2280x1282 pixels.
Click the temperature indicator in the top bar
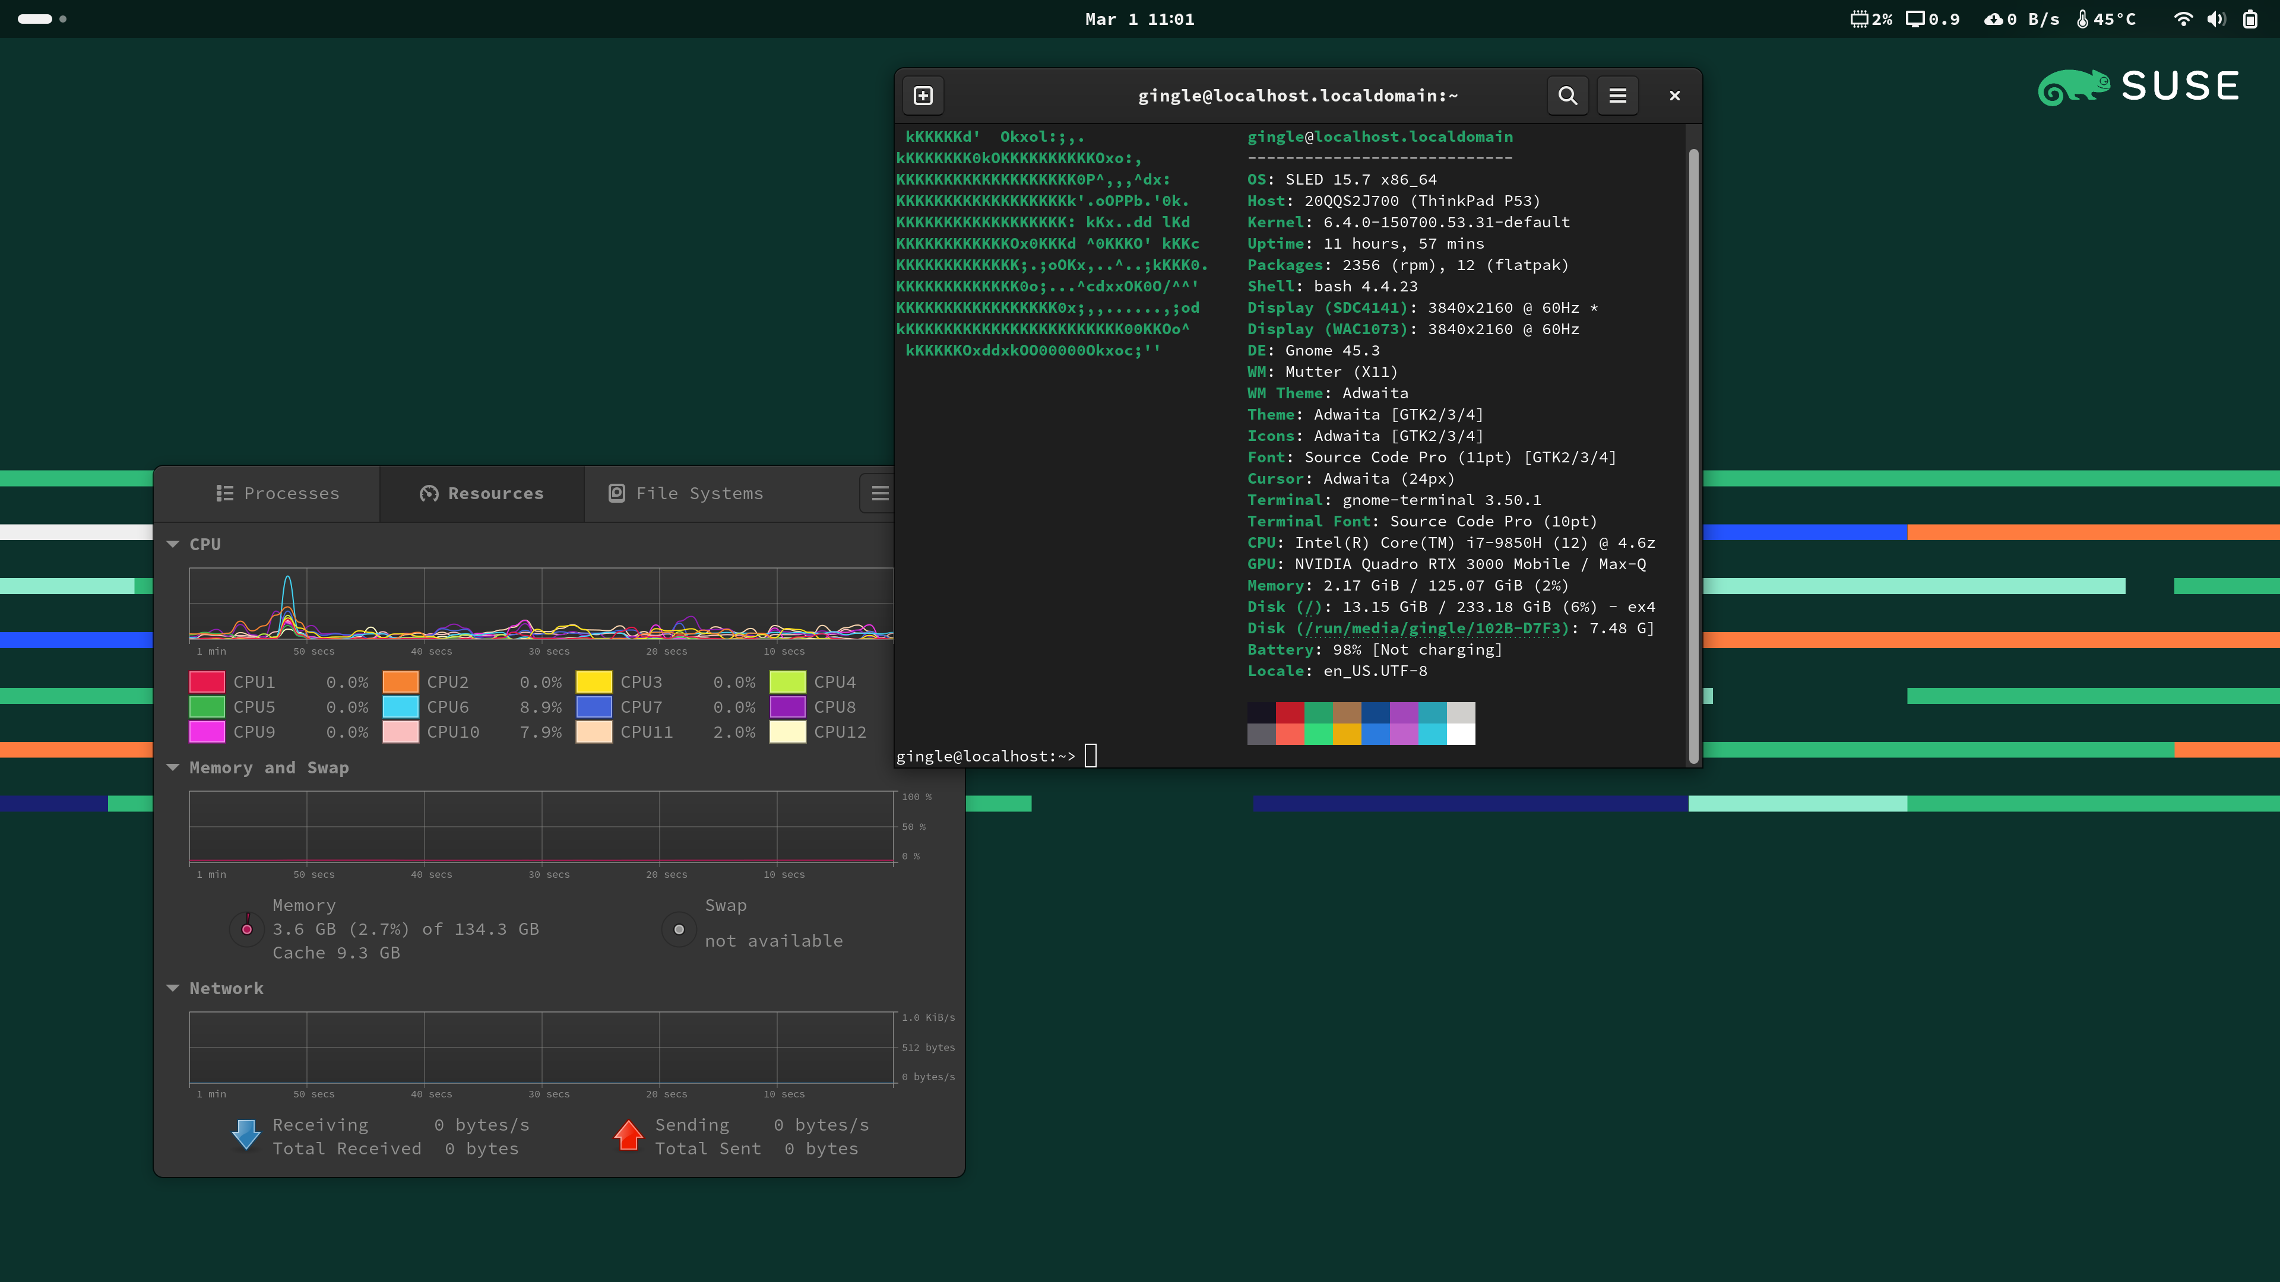[x=2107, y=20]
